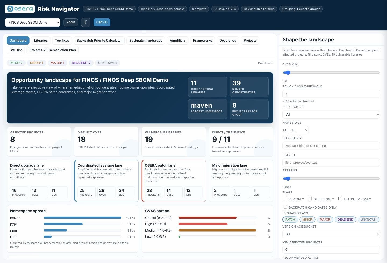Click the Search library/project/cve field
The width and height of the screenshot is (387, 263).
pos(331,163)
